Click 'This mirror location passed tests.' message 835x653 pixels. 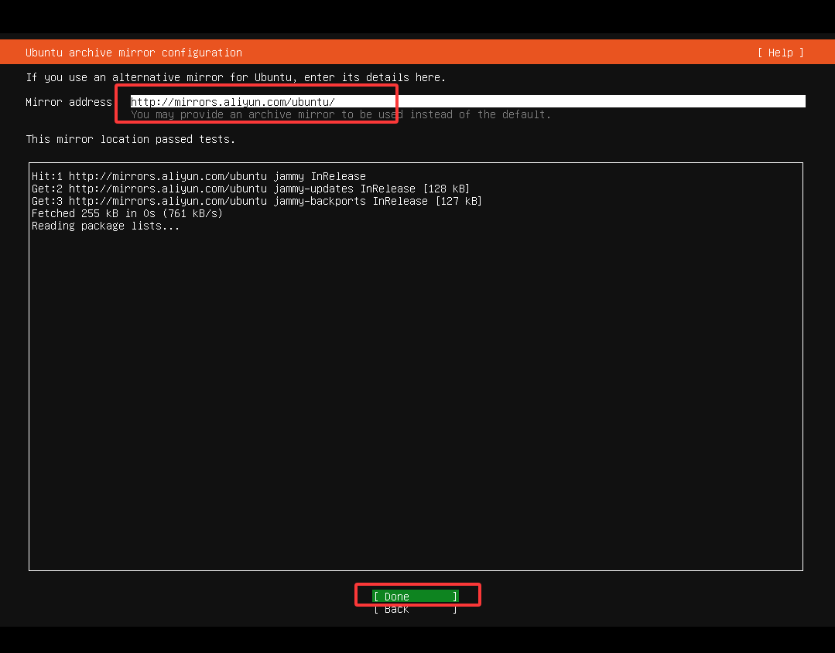(132, 139)
